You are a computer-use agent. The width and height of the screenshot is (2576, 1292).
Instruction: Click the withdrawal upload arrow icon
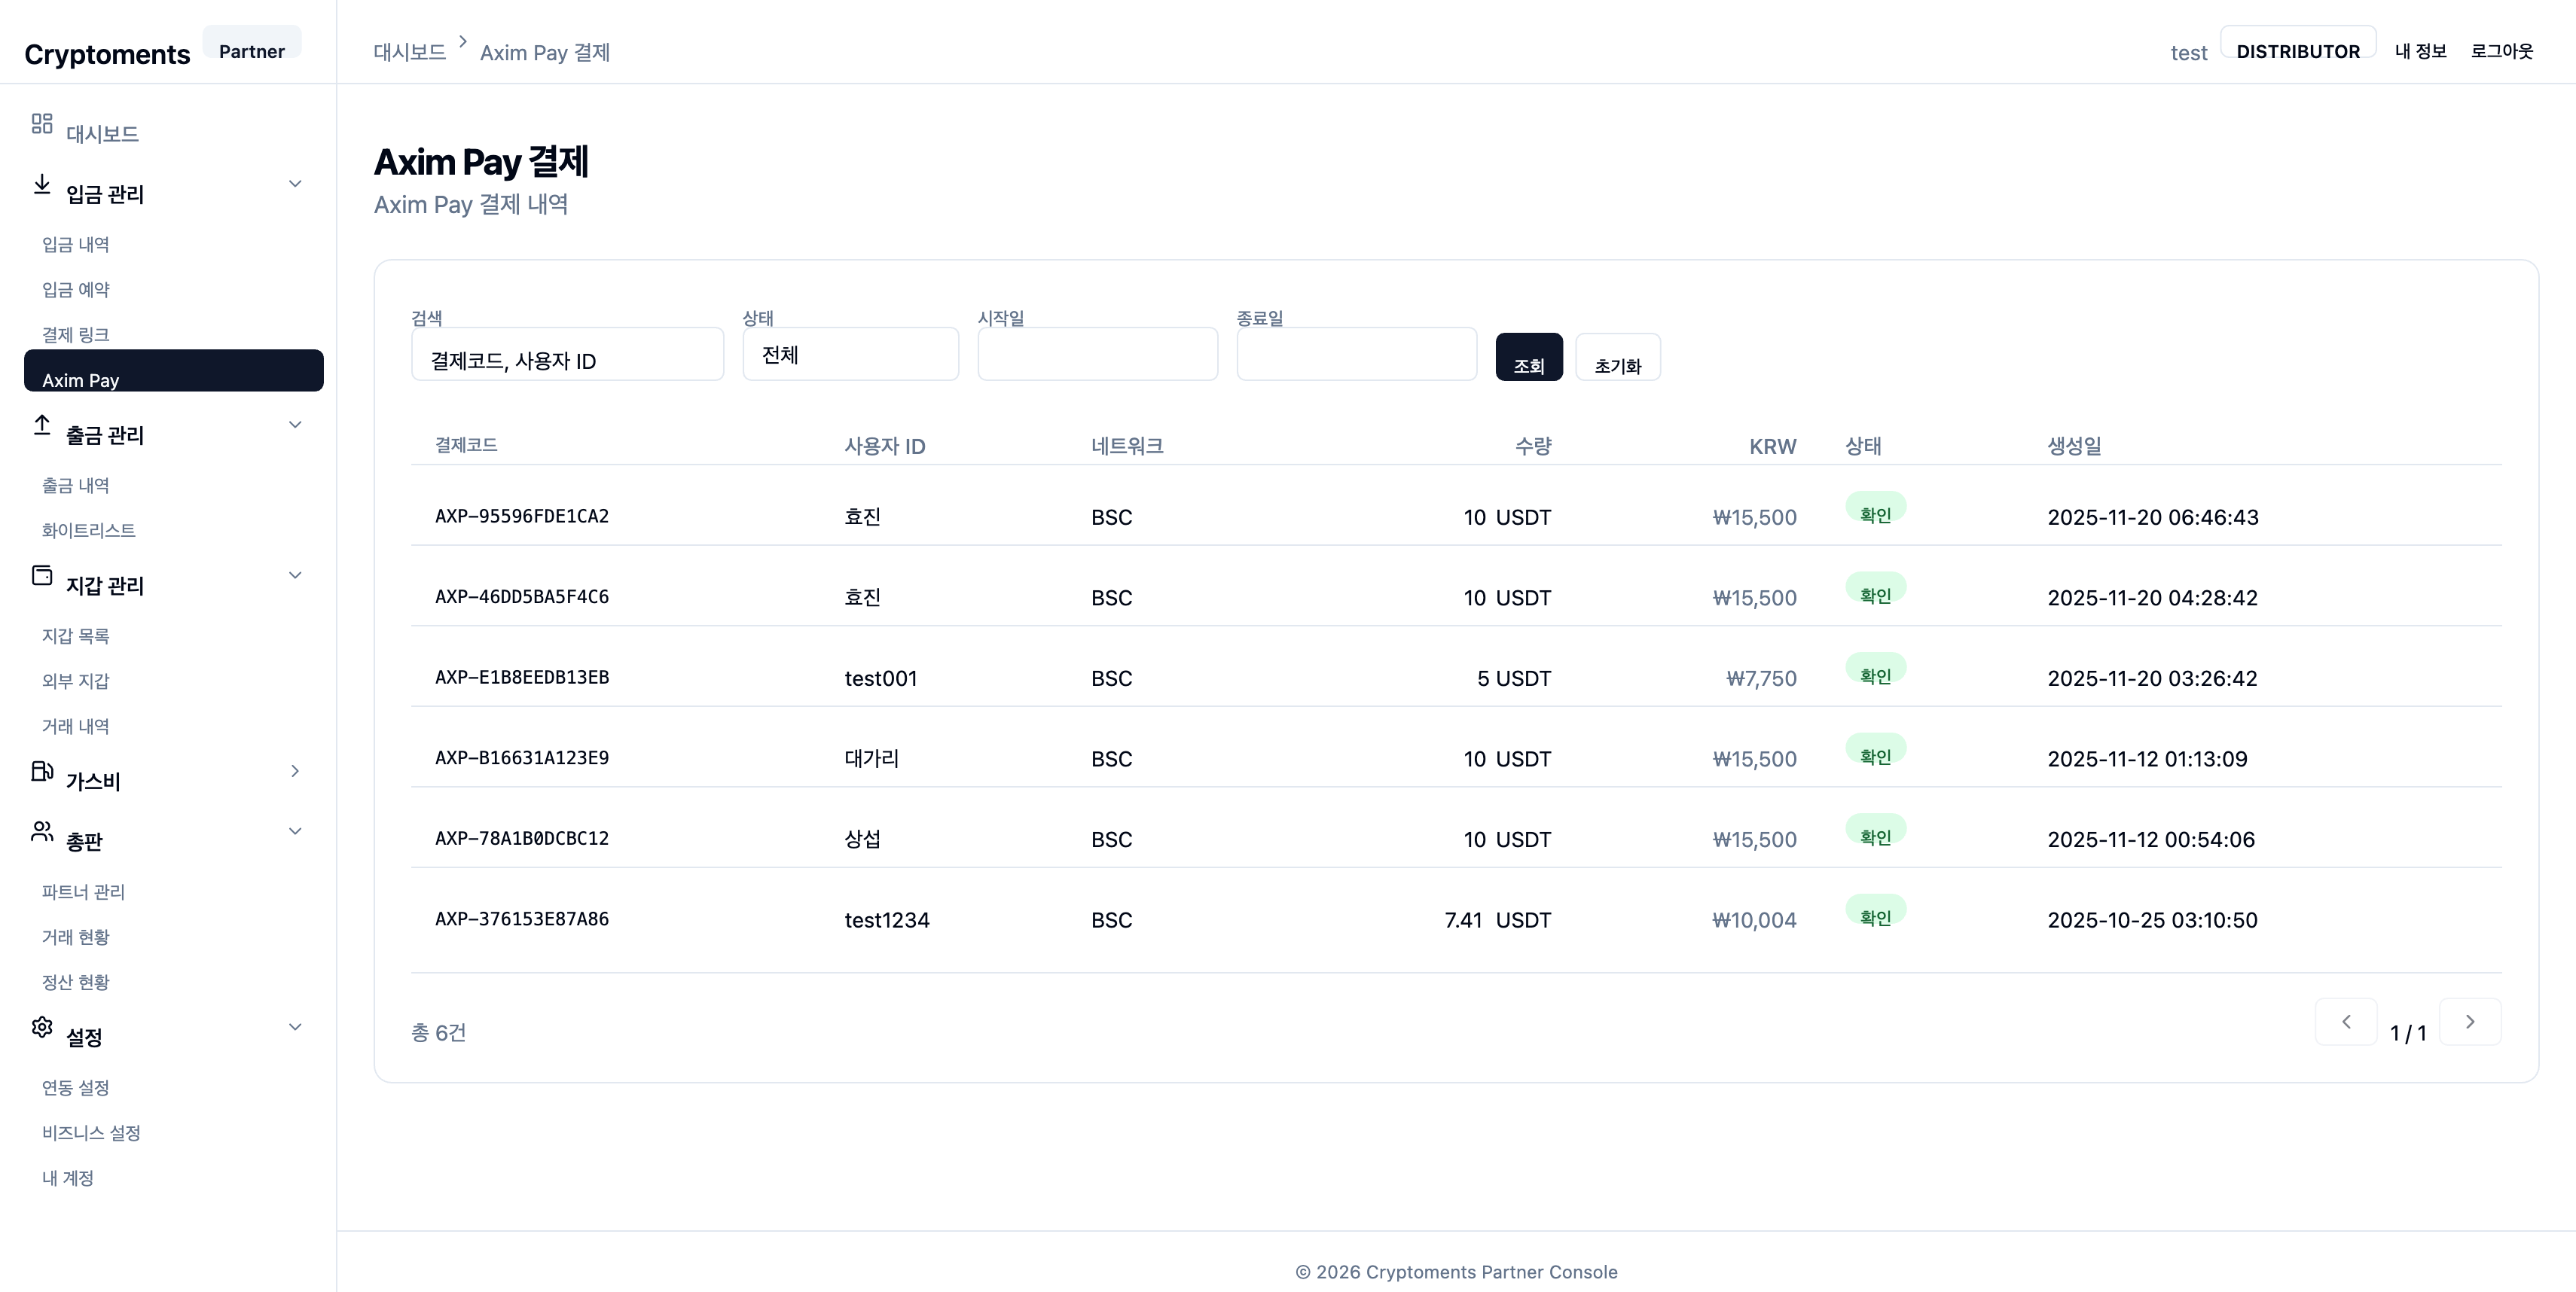[x=42, y=425]
